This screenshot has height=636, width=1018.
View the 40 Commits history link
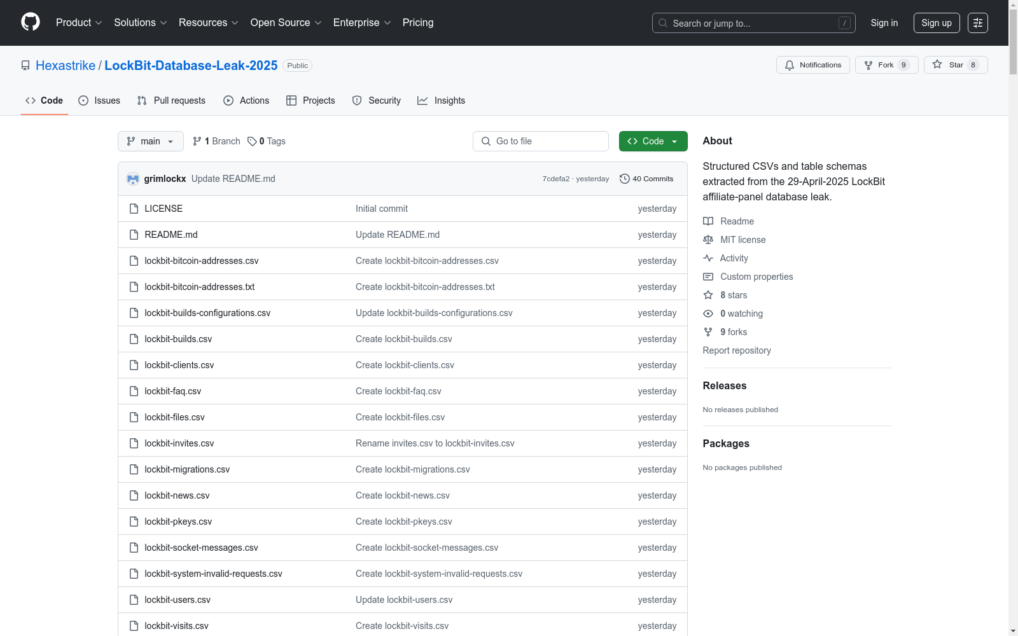click(646, 179)
